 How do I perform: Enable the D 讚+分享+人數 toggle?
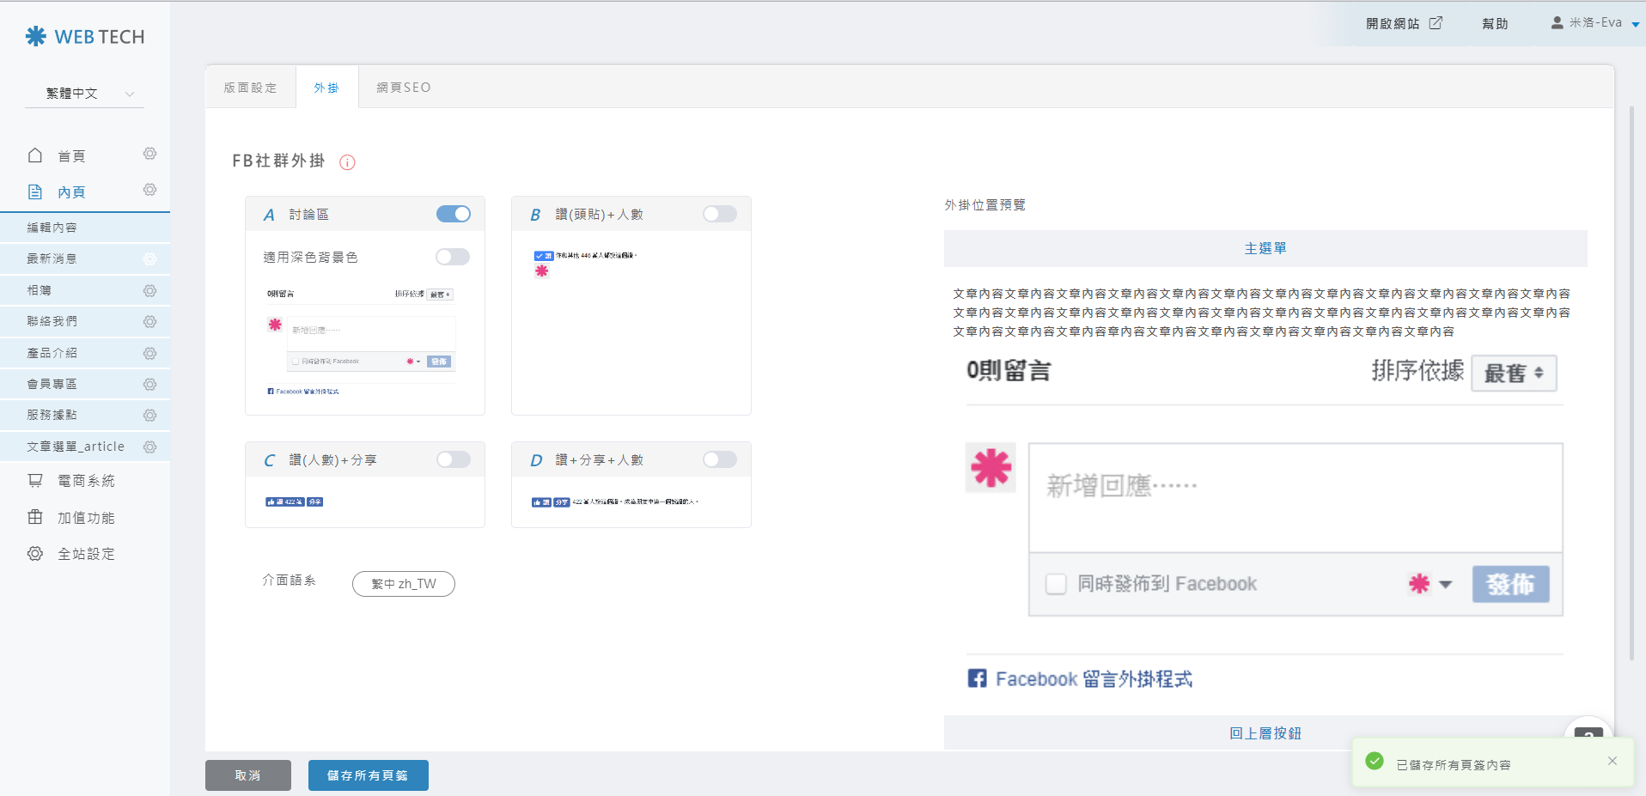[x=719, y=459]
